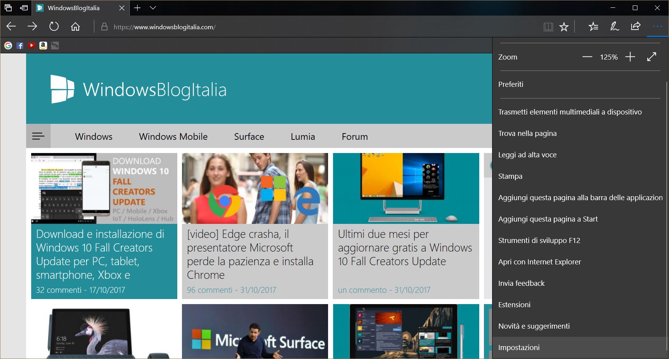Select Novità e suggerimenti
Screen dimensions: 669x359
coord(580,326)
